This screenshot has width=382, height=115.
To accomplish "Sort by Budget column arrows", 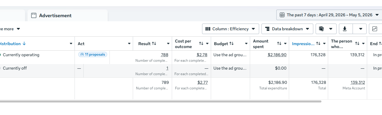I will coord(231,44).
